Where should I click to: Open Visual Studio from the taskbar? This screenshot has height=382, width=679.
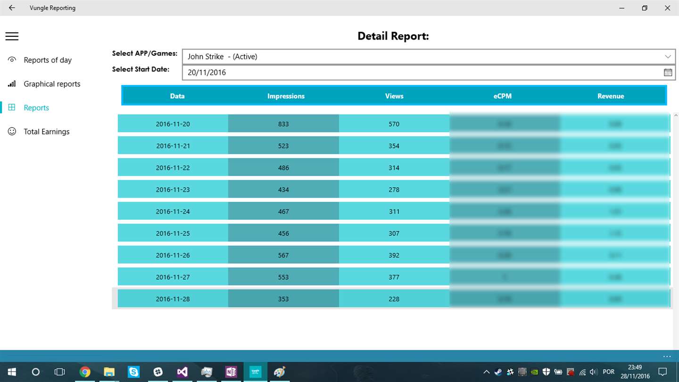(x=182, y=372)
